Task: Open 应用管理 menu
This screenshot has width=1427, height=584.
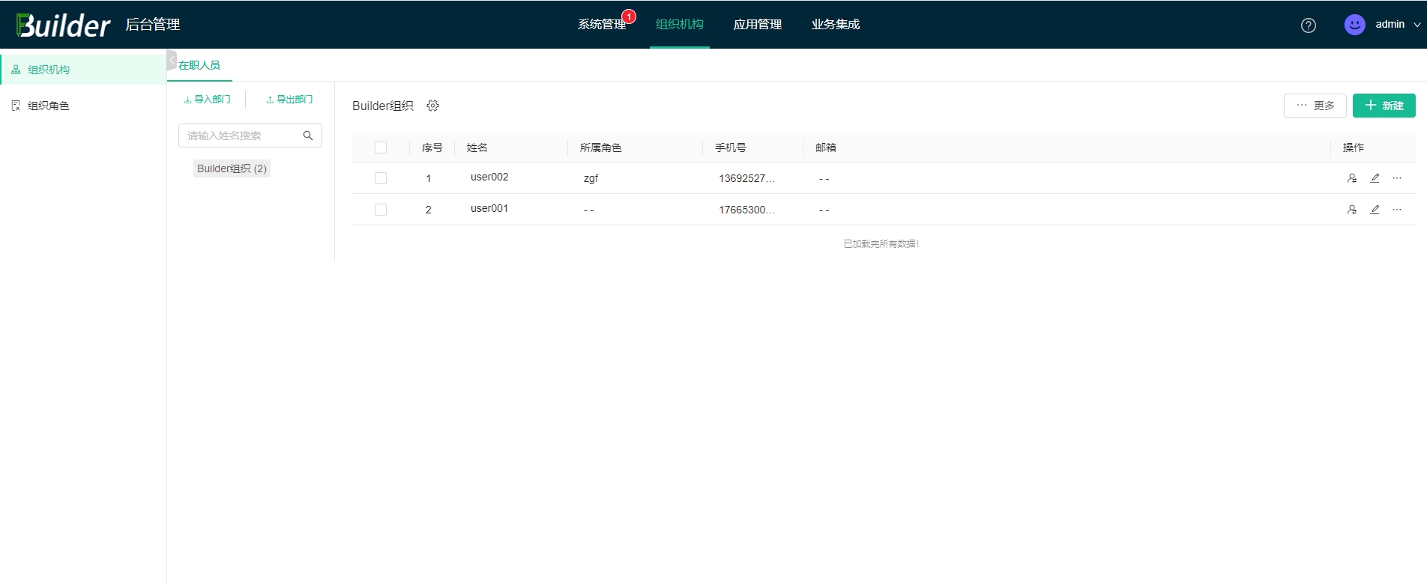Action: pos(757,25)
